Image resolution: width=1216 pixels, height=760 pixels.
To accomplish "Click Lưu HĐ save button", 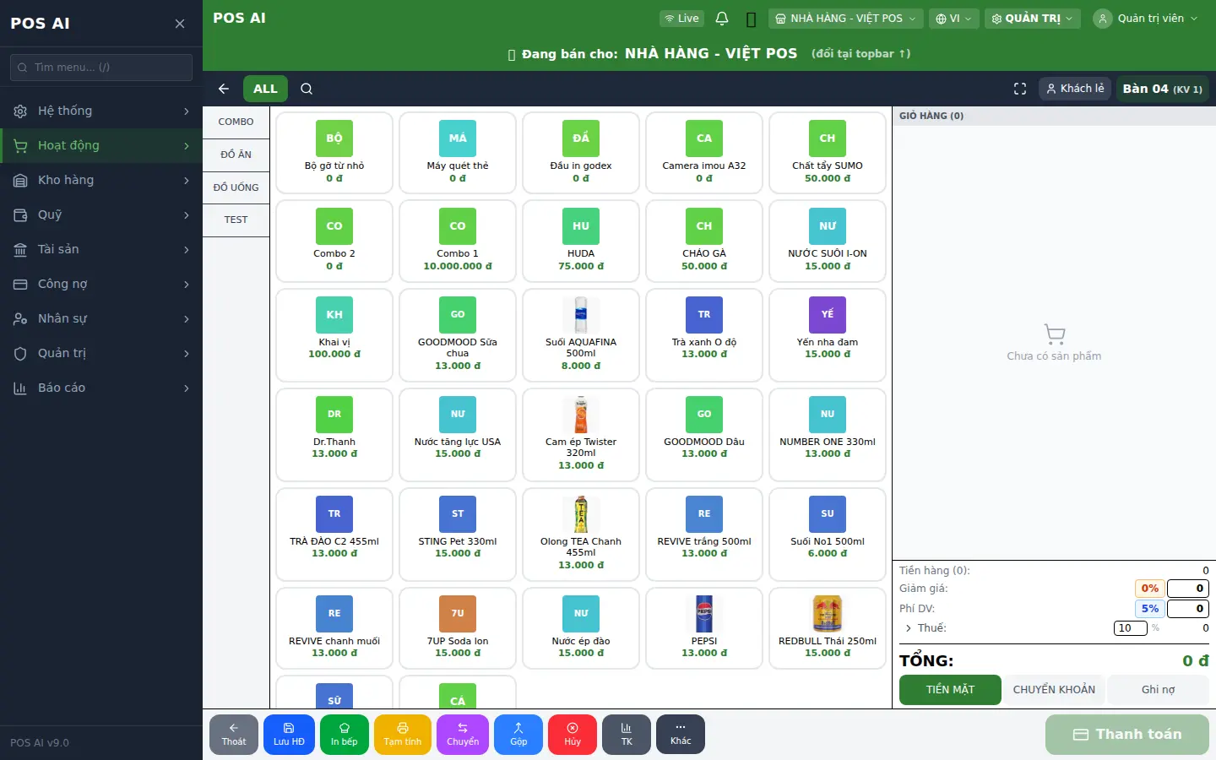I will [289, 735].
